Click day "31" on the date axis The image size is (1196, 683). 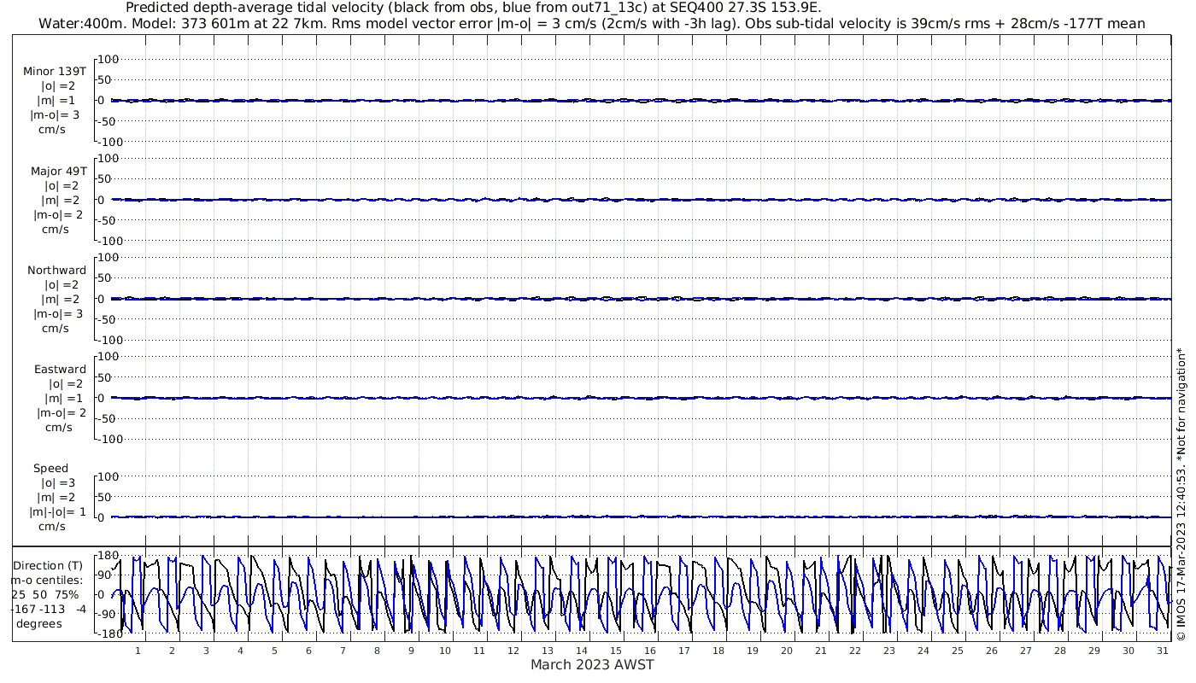pos(1163,651)
